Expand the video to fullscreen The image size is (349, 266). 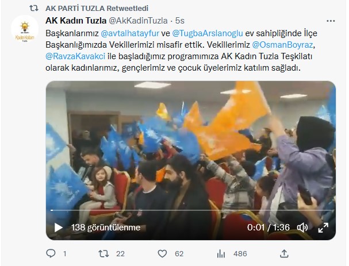coord(323,228)
